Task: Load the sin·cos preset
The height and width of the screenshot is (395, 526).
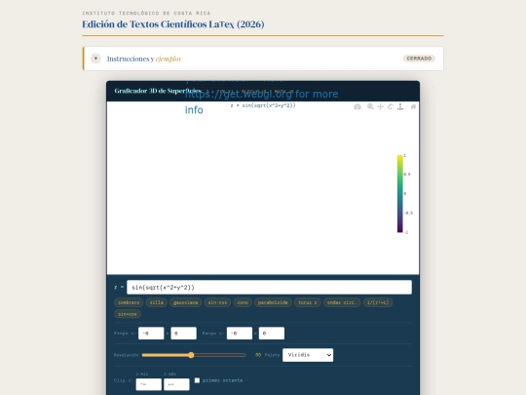Action: pos(217,302)
